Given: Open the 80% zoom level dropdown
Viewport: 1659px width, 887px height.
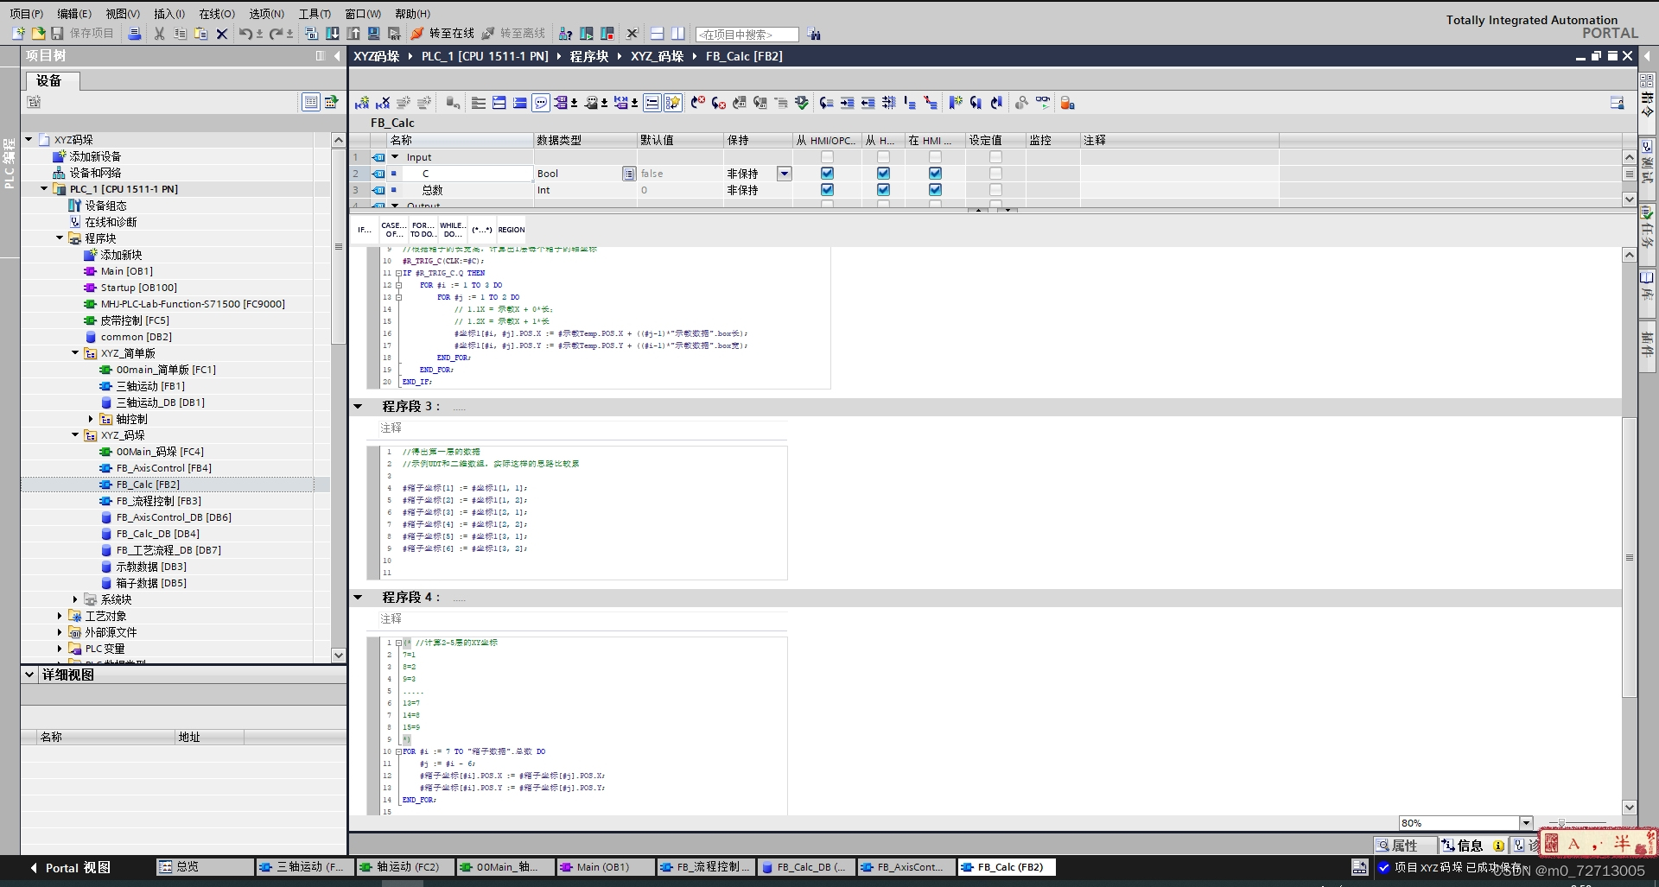Looking at the screenshot, I should [x=1526, y=823].
